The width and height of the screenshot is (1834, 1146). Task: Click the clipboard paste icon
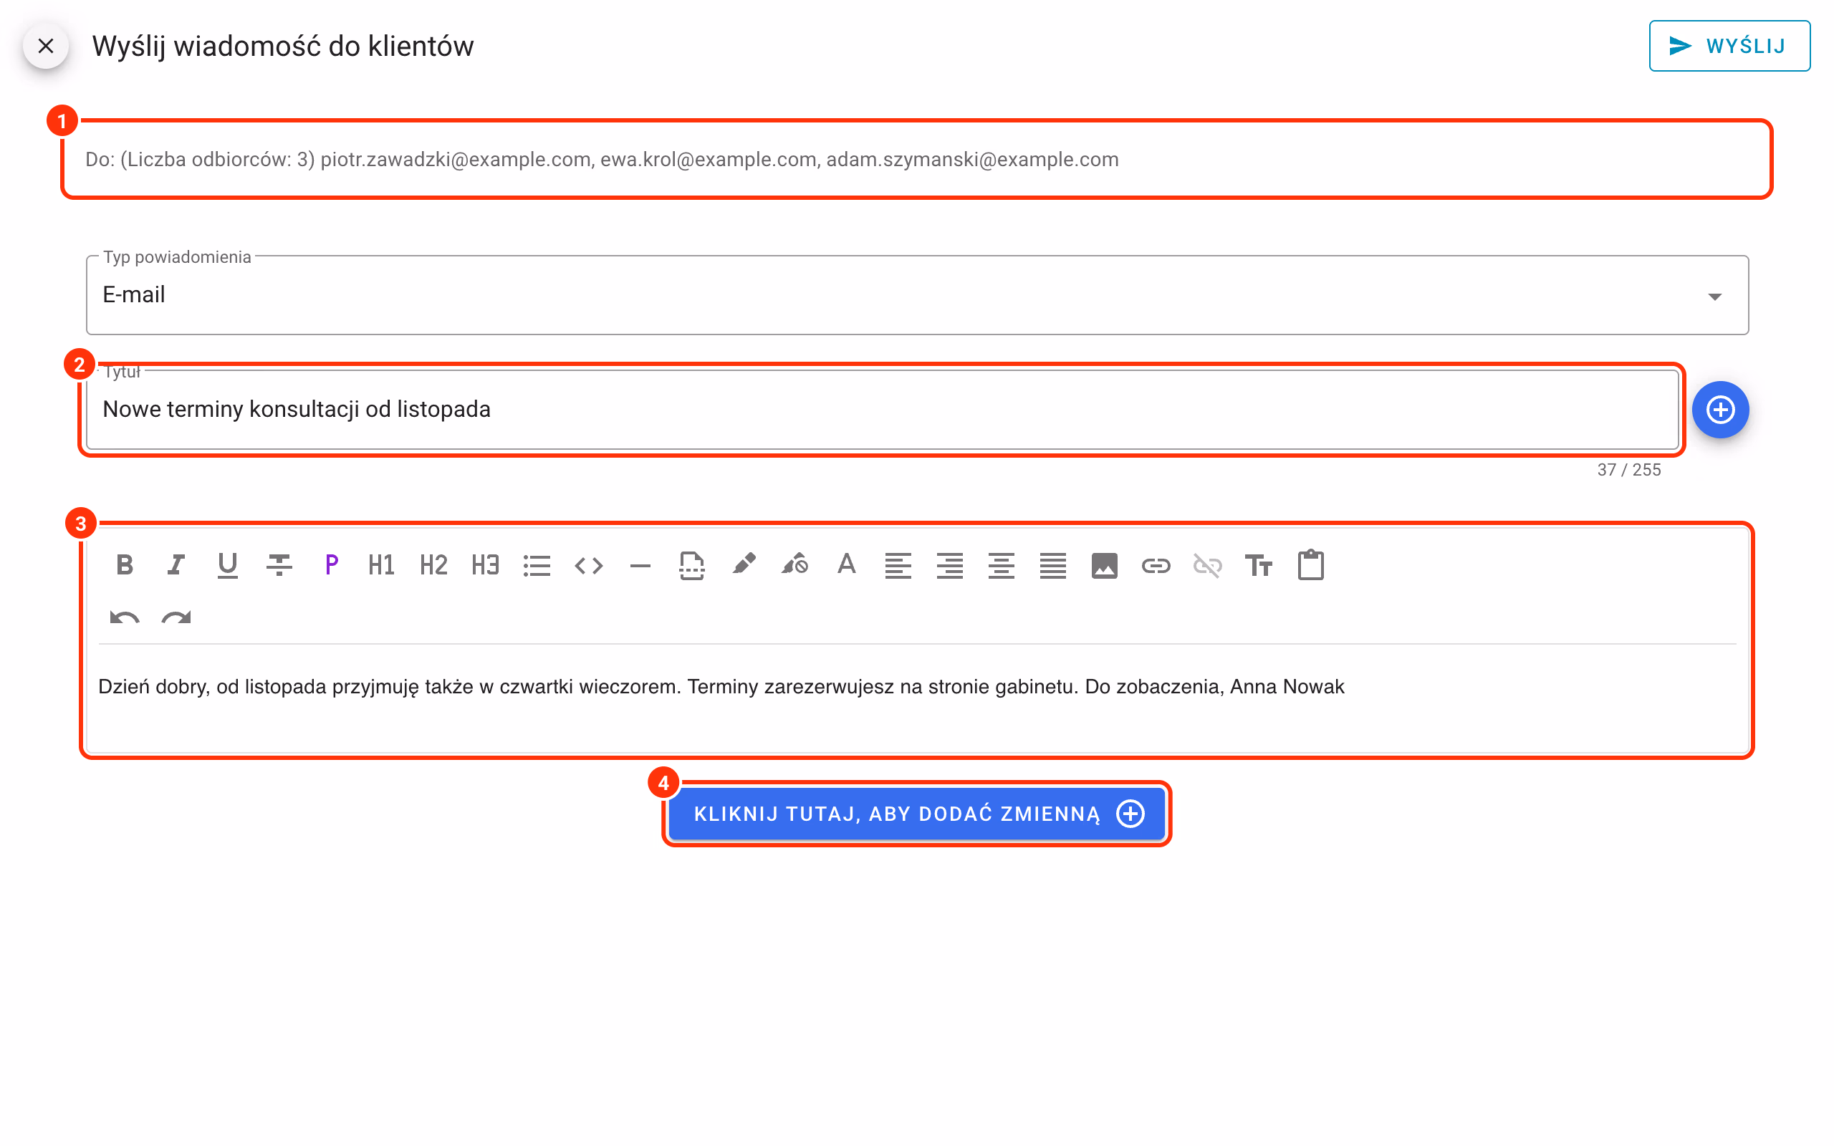pos(1310,565)
